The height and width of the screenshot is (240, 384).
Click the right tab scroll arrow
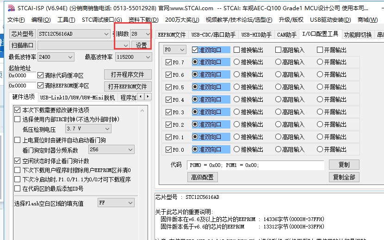pyautogui.click(x=148, y=97)
